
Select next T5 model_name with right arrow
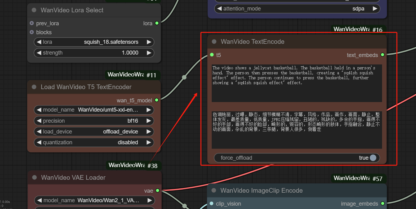pyautogui.click(x=149, y=110)
